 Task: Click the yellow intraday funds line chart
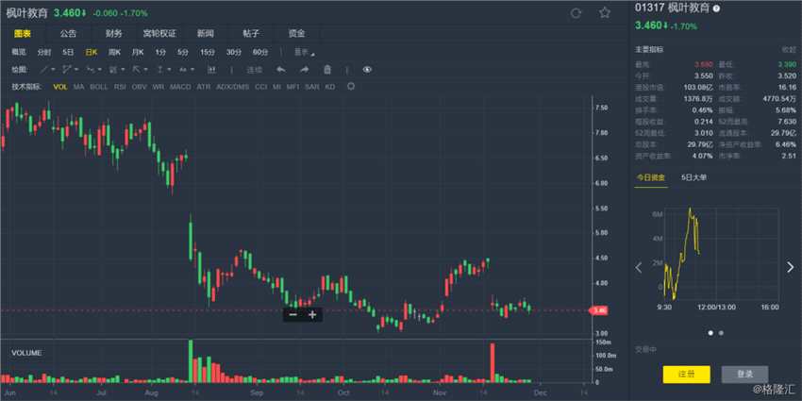[681, 254]
